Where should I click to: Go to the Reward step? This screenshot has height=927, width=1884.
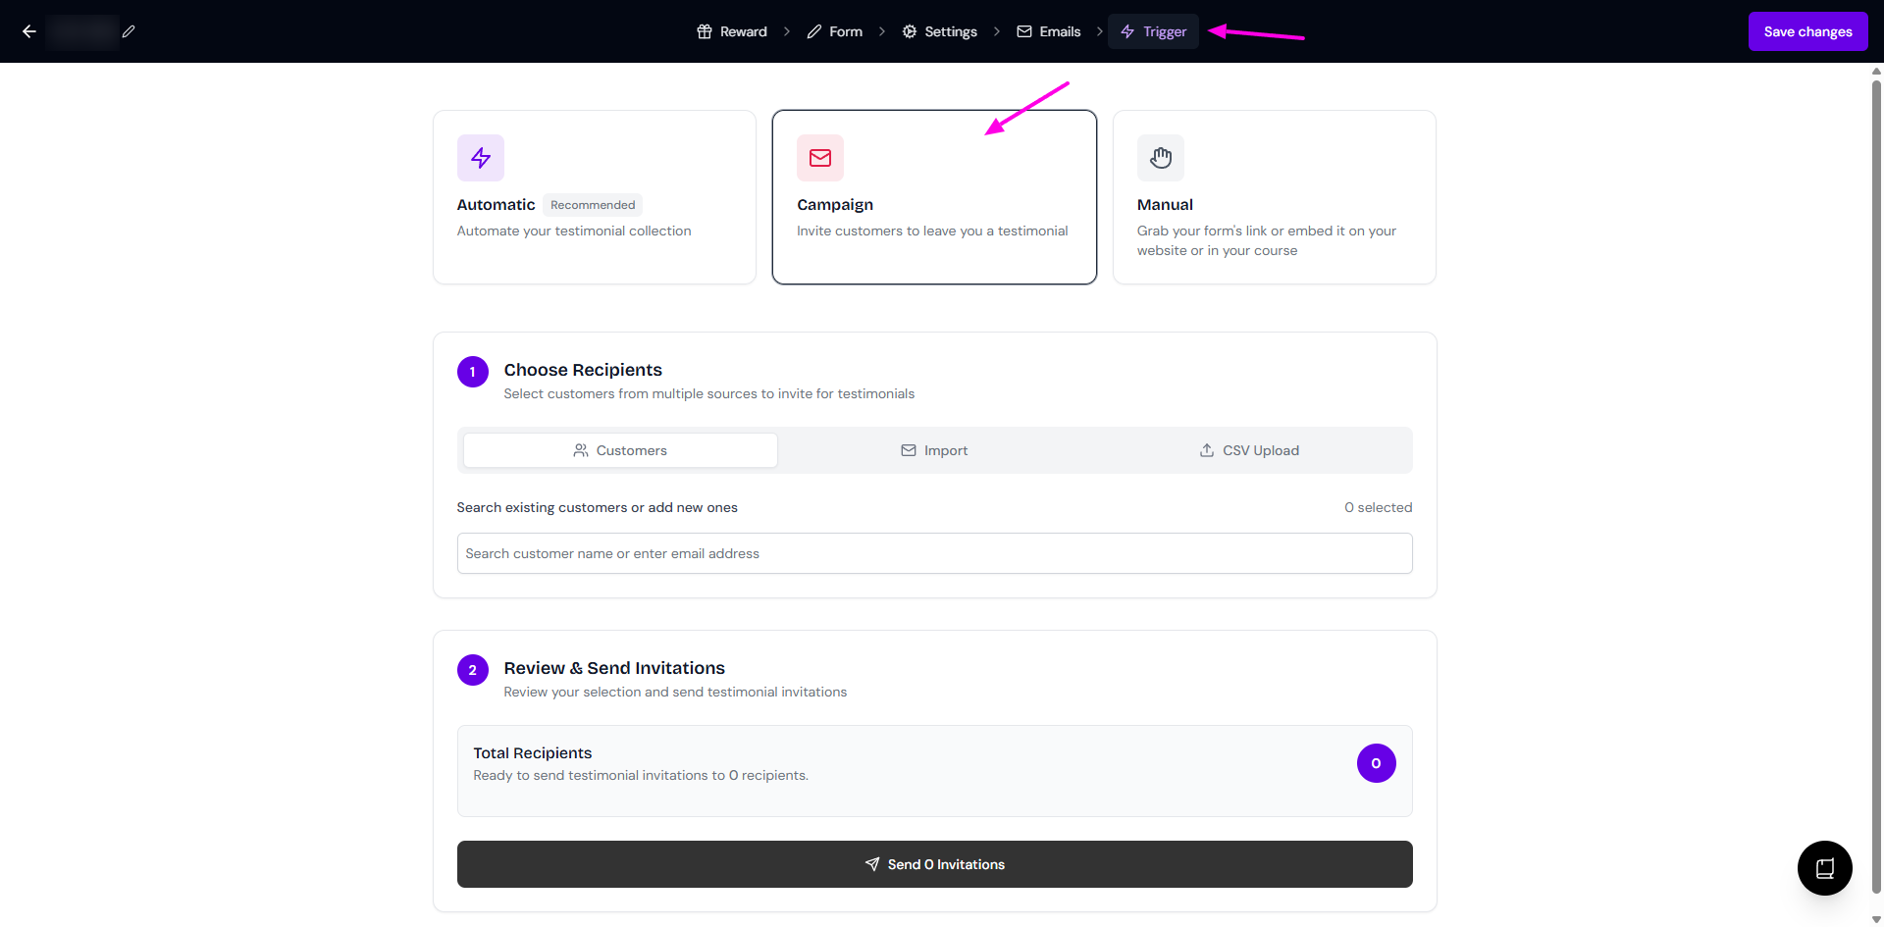[x=732, y=31]
